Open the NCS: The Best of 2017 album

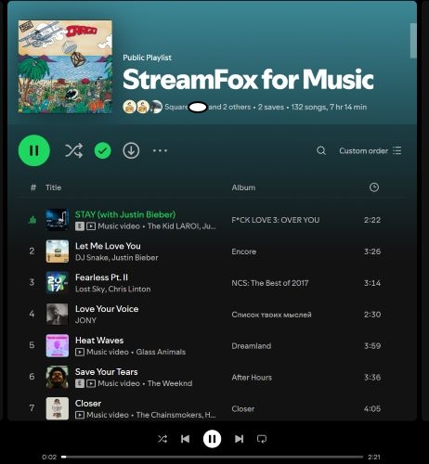pos(270,283)
